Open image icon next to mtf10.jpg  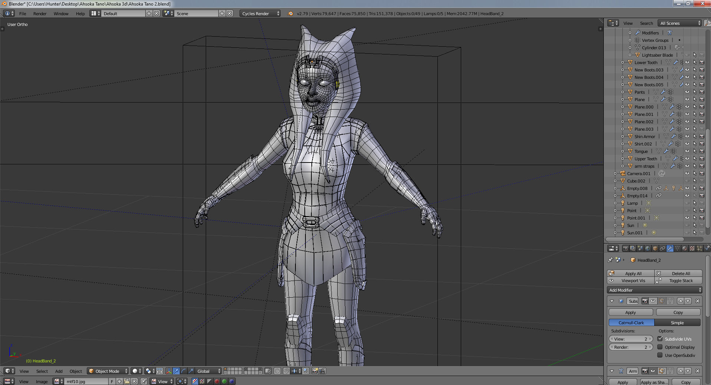point(127,381)
